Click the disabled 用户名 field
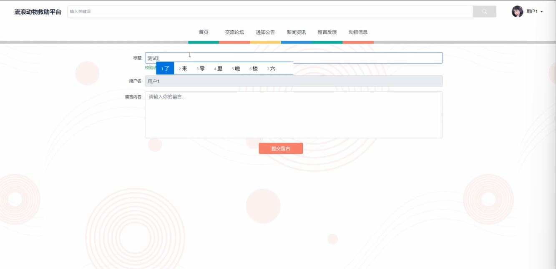The image size is (556, 269). [294, 81]
